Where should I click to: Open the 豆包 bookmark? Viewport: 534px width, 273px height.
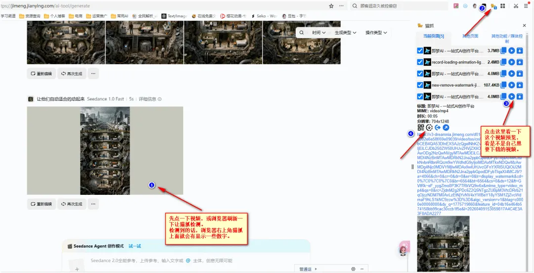294,16
